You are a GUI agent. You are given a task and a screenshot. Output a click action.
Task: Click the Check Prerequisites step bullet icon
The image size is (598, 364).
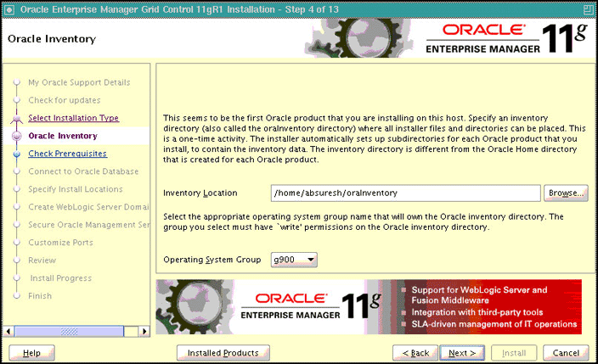[17, 154]
